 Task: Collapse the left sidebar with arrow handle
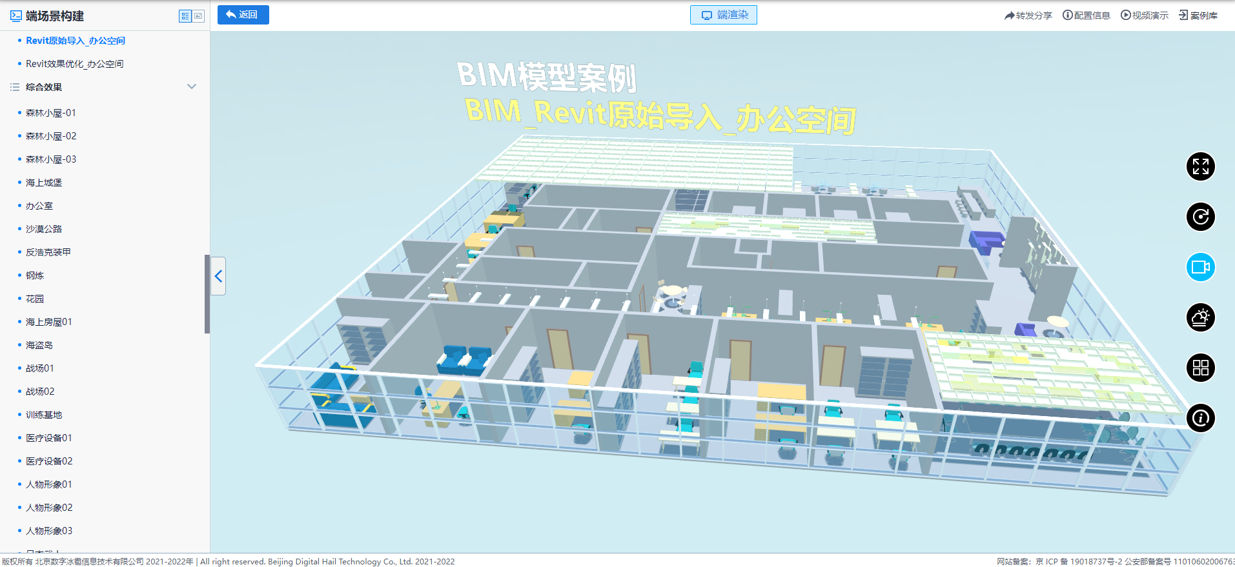218,276
